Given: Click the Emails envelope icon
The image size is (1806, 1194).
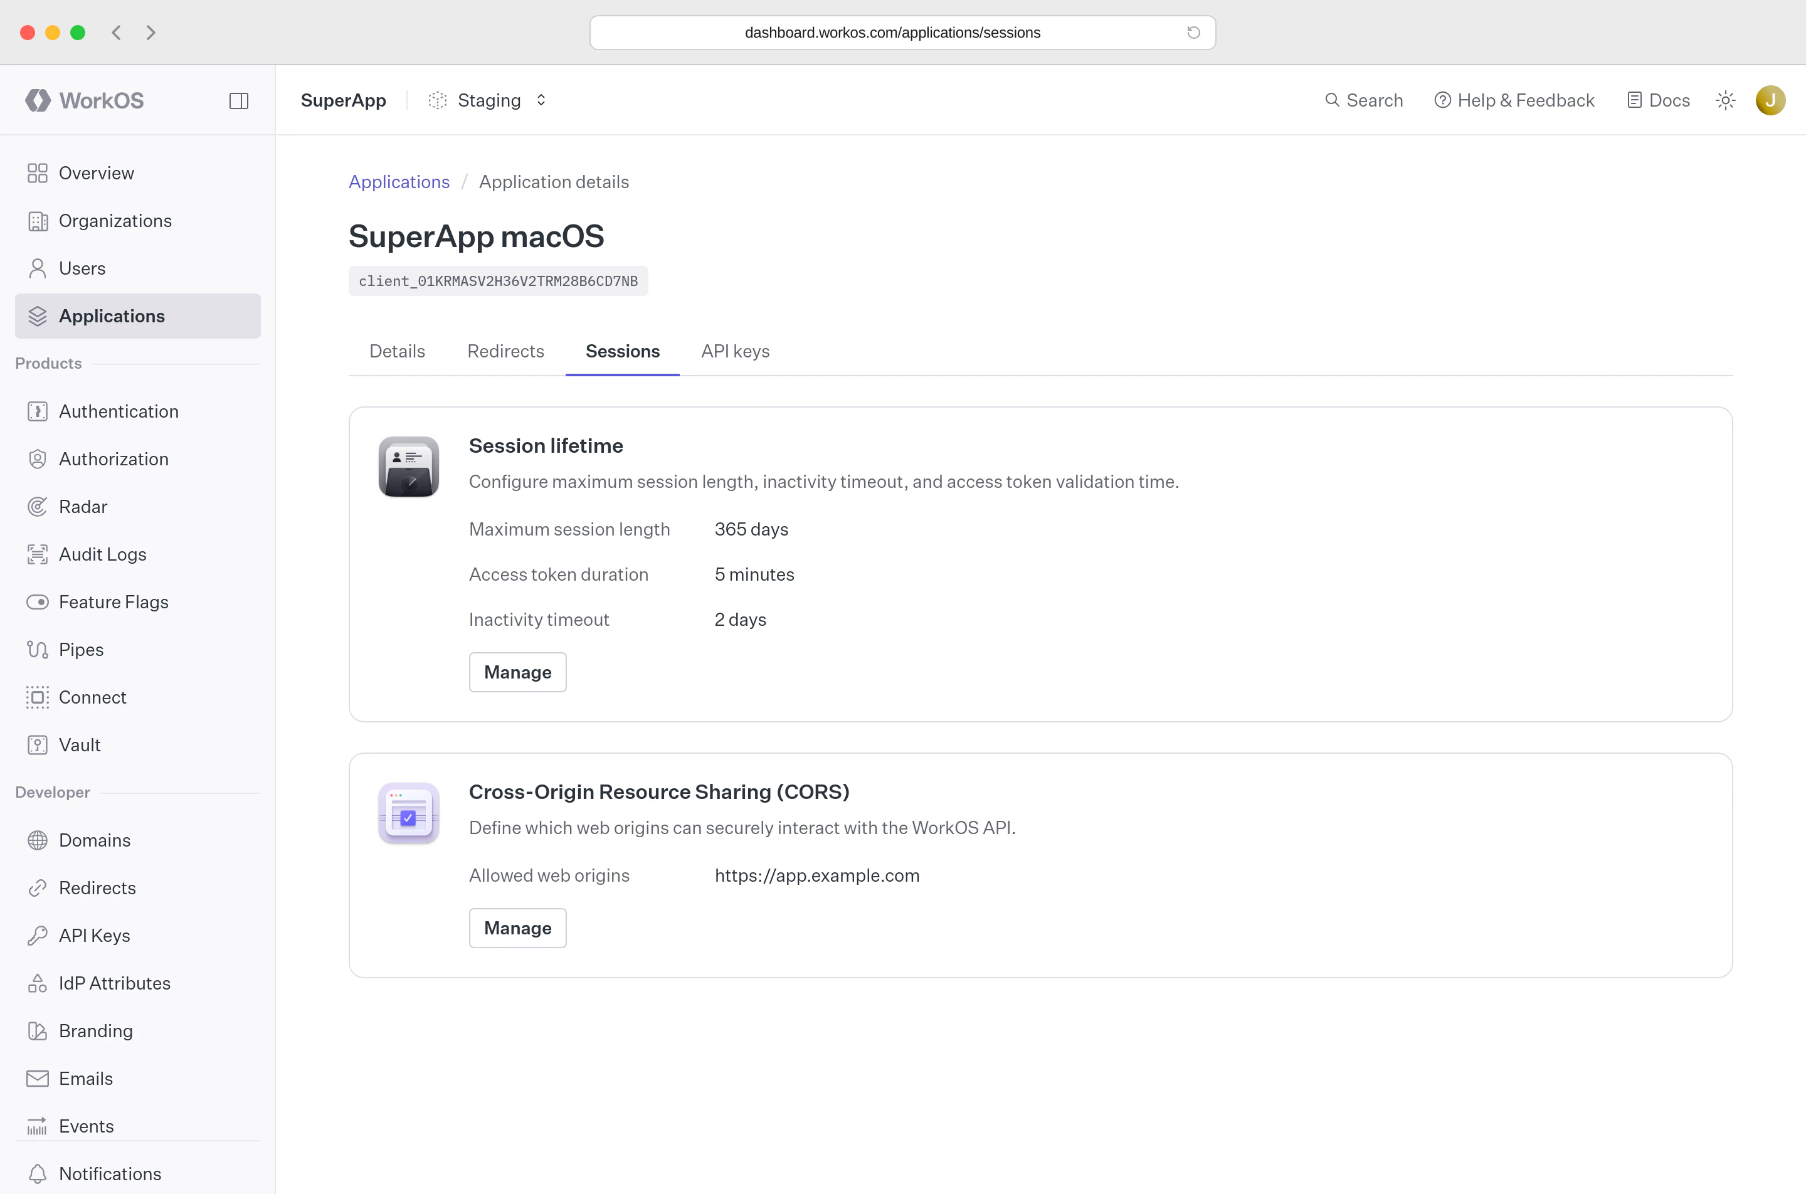Looking at the screenshot, I should click(37, 1078).
